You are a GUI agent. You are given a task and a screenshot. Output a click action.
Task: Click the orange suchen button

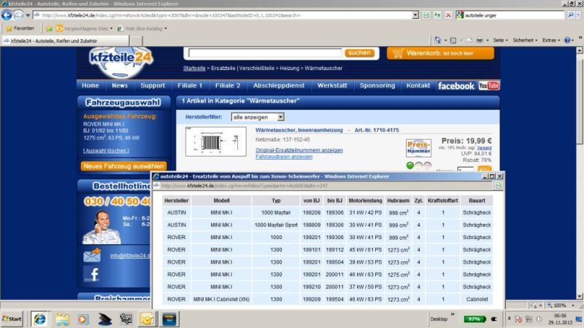[359, 52]
